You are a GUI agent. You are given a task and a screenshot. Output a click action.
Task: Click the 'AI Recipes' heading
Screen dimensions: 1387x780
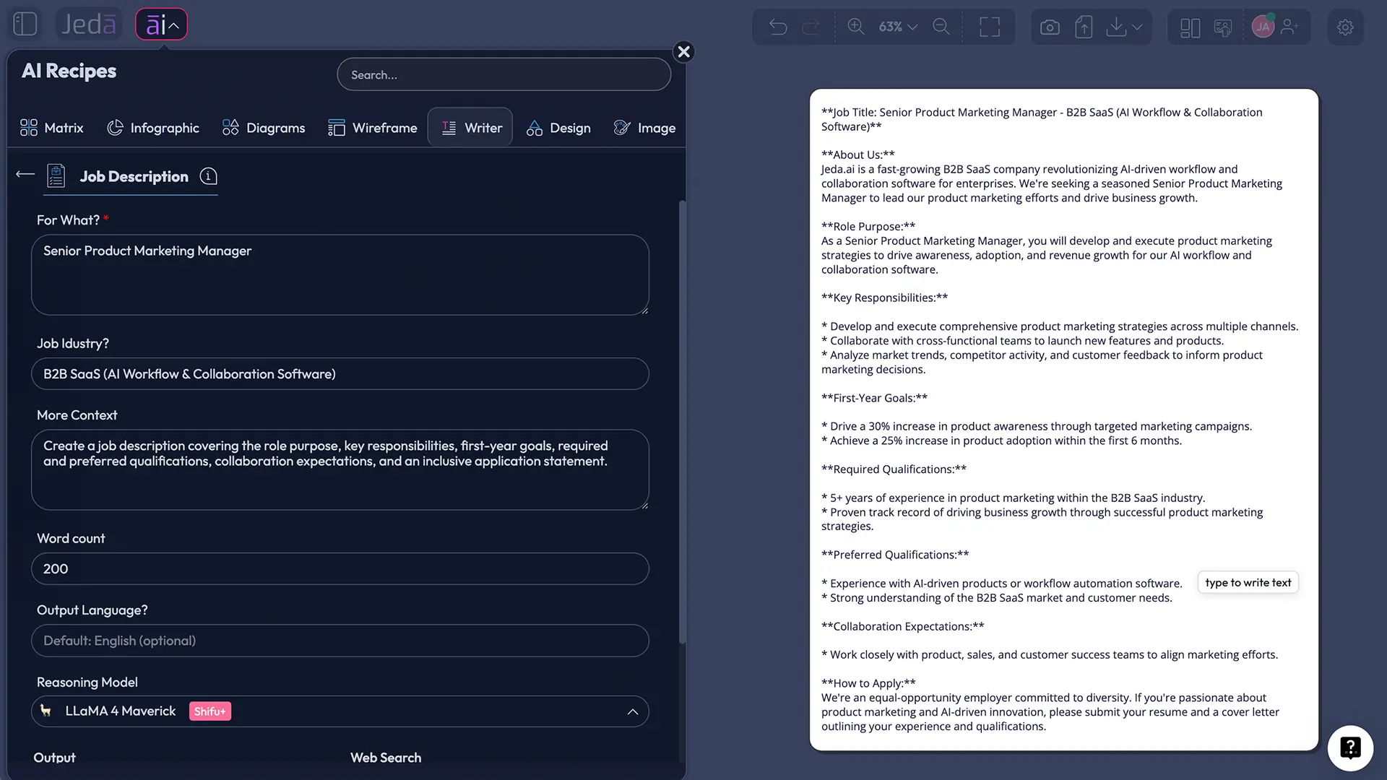pyautogui.click(x=69, y=71)
